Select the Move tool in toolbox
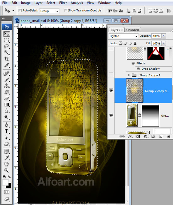 (x=7, y=34)
